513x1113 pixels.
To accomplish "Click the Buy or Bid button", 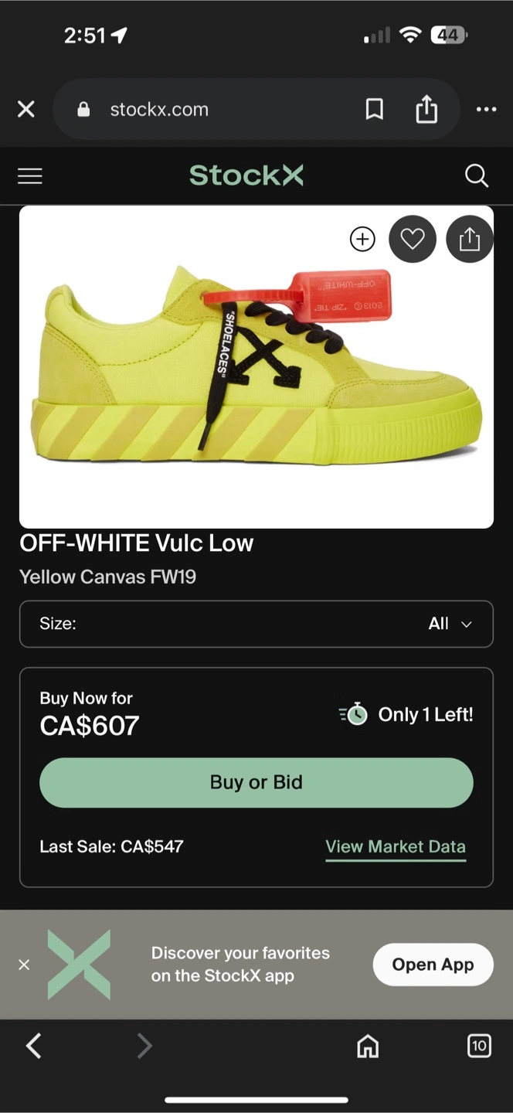I will pos(256,782).
